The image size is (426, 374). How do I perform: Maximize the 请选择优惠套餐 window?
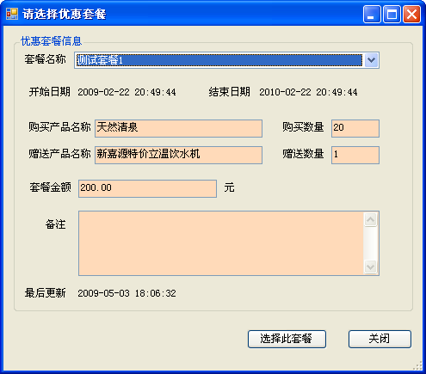pos(392,14)
